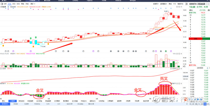This screenshot has height=106, width=210.
Task: Click the green buy arrow marker on the candlestick chart
Action: [x=31, y=38]
